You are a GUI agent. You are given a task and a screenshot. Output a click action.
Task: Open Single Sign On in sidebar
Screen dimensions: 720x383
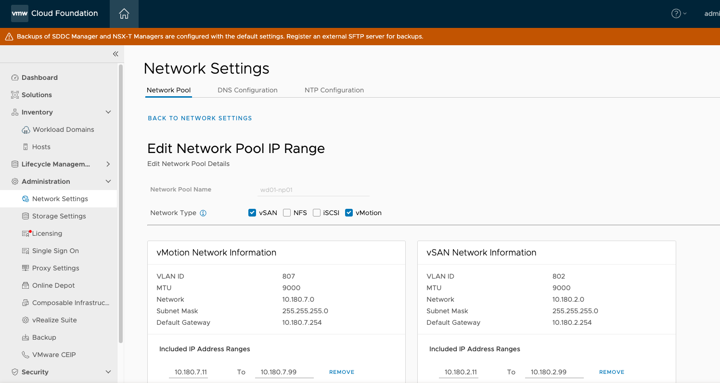[55, 251]
